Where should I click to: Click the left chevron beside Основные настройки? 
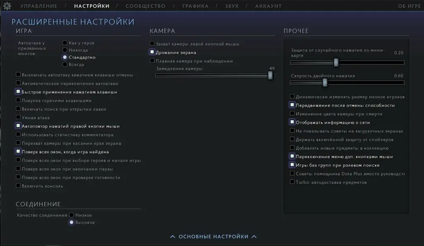pos(173,236)
